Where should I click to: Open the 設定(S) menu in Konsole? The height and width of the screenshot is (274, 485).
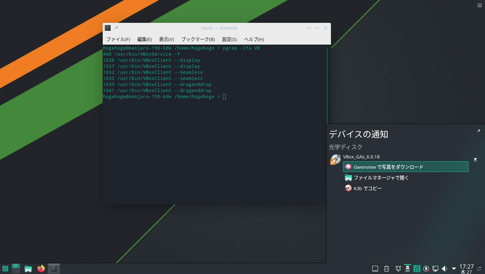coord(229,39)
